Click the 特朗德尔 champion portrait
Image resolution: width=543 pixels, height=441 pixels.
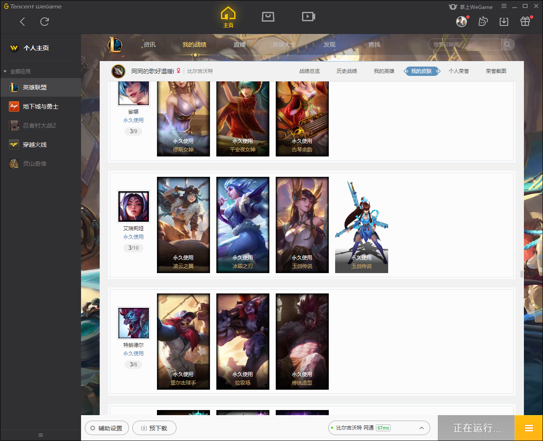click(x=134, y=323)
